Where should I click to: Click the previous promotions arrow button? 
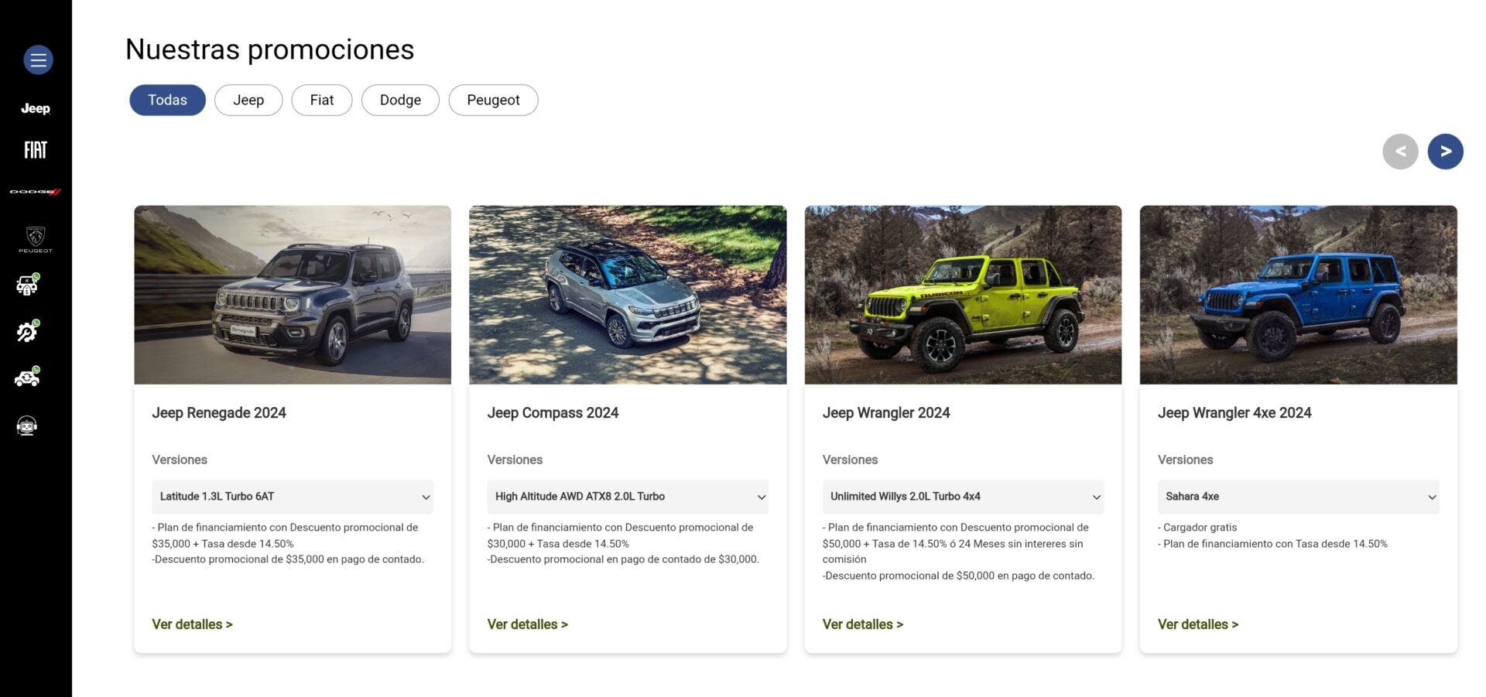click(x=1400, y=151)
